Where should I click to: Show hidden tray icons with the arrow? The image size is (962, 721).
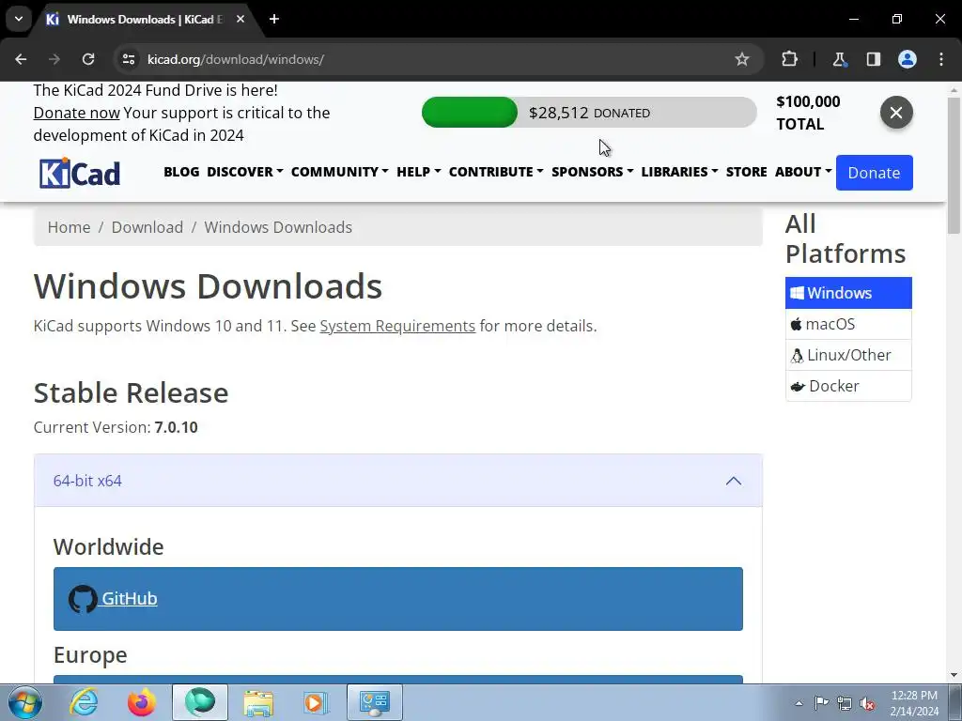pyautogui.click(x=799, y=703)
